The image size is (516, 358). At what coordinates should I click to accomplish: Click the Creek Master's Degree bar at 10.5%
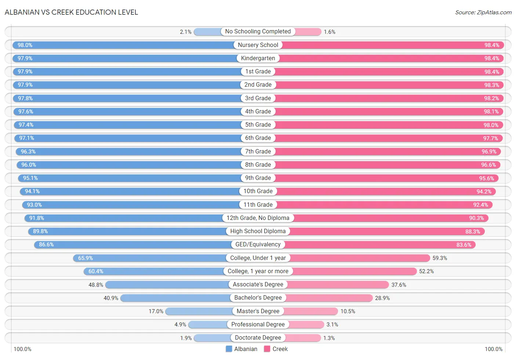(x=298, y=311)
